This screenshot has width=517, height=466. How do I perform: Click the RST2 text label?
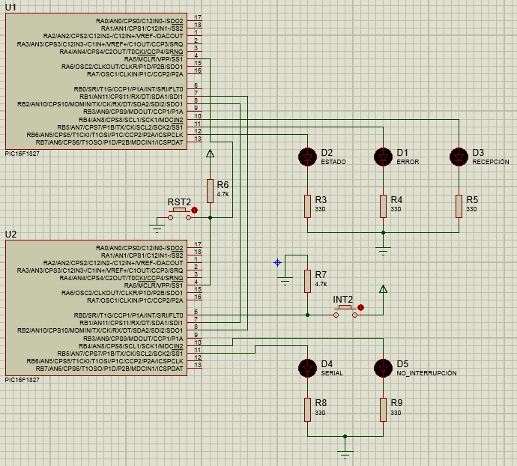[x=179, y=202]
